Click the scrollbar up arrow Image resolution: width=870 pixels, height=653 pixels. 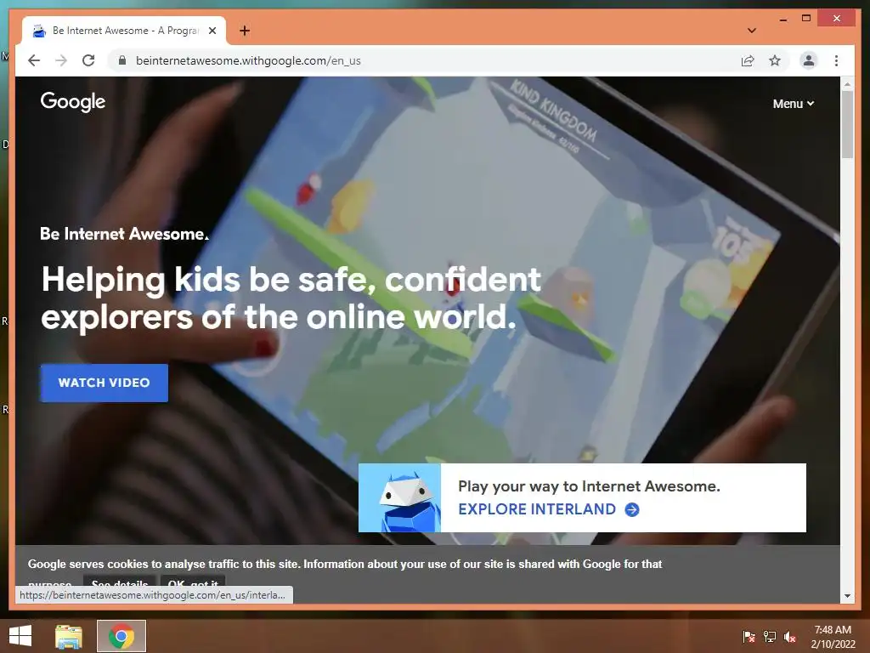[x=847, y=84]
